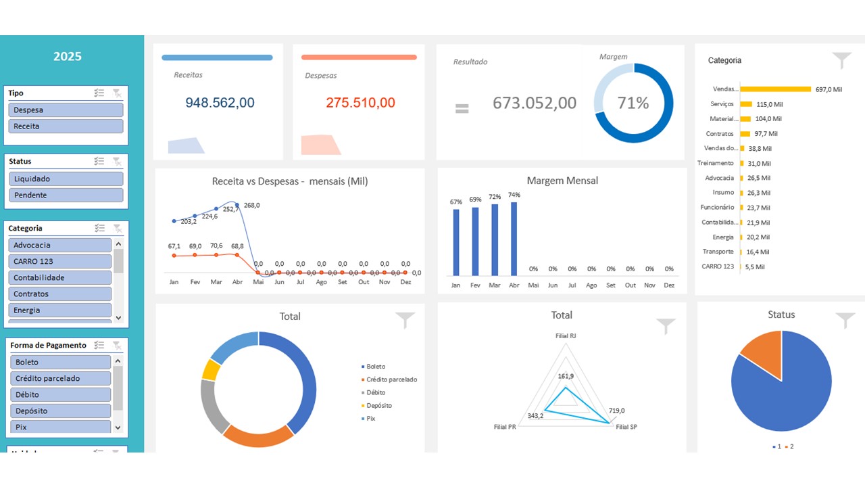Click filter funnel on Filial radar chart
Viewport: 865px width, 487px height.
click(x=666, y=326)
